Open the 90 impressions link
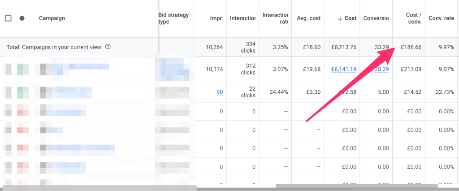This screenshot has height=191, width=459. coord(220,92)
